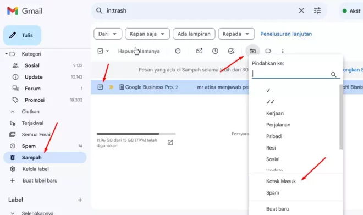Click Buat baru in move menu
This screenshot has width=363, height=215.
(277, 209)
